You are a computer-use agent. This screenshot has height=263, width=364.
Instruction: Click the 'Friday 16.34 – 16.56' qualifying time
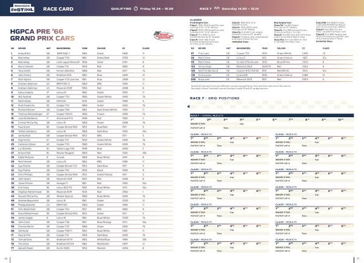[x=157, y=9]
